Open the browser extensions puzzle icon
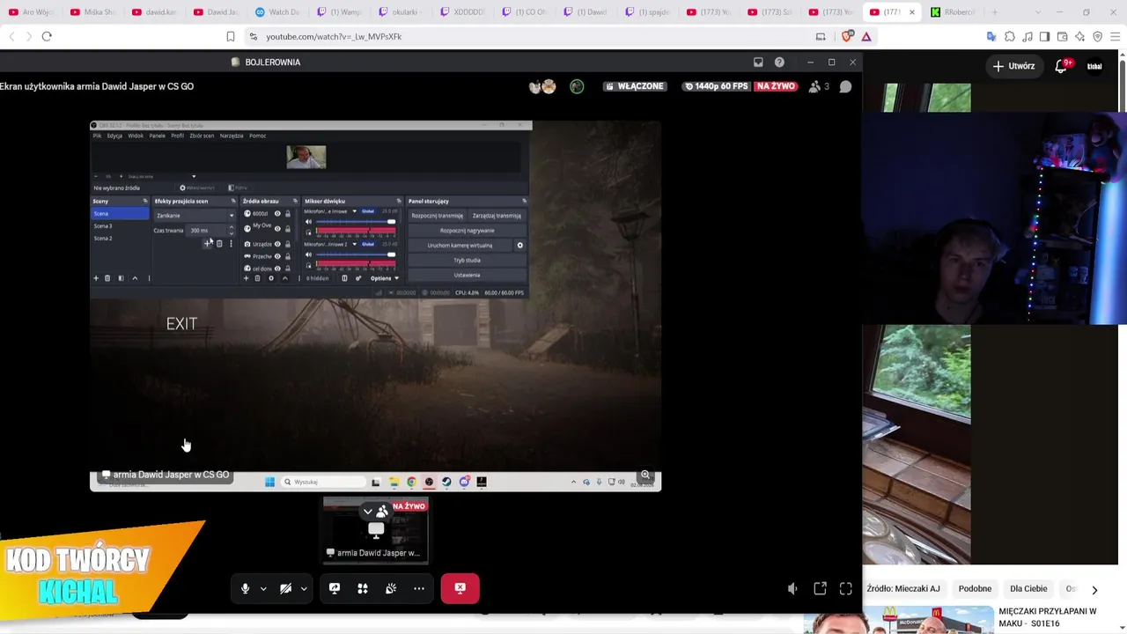The height and width of the screenshot is (634, 1127). [x=1010, y=36]
